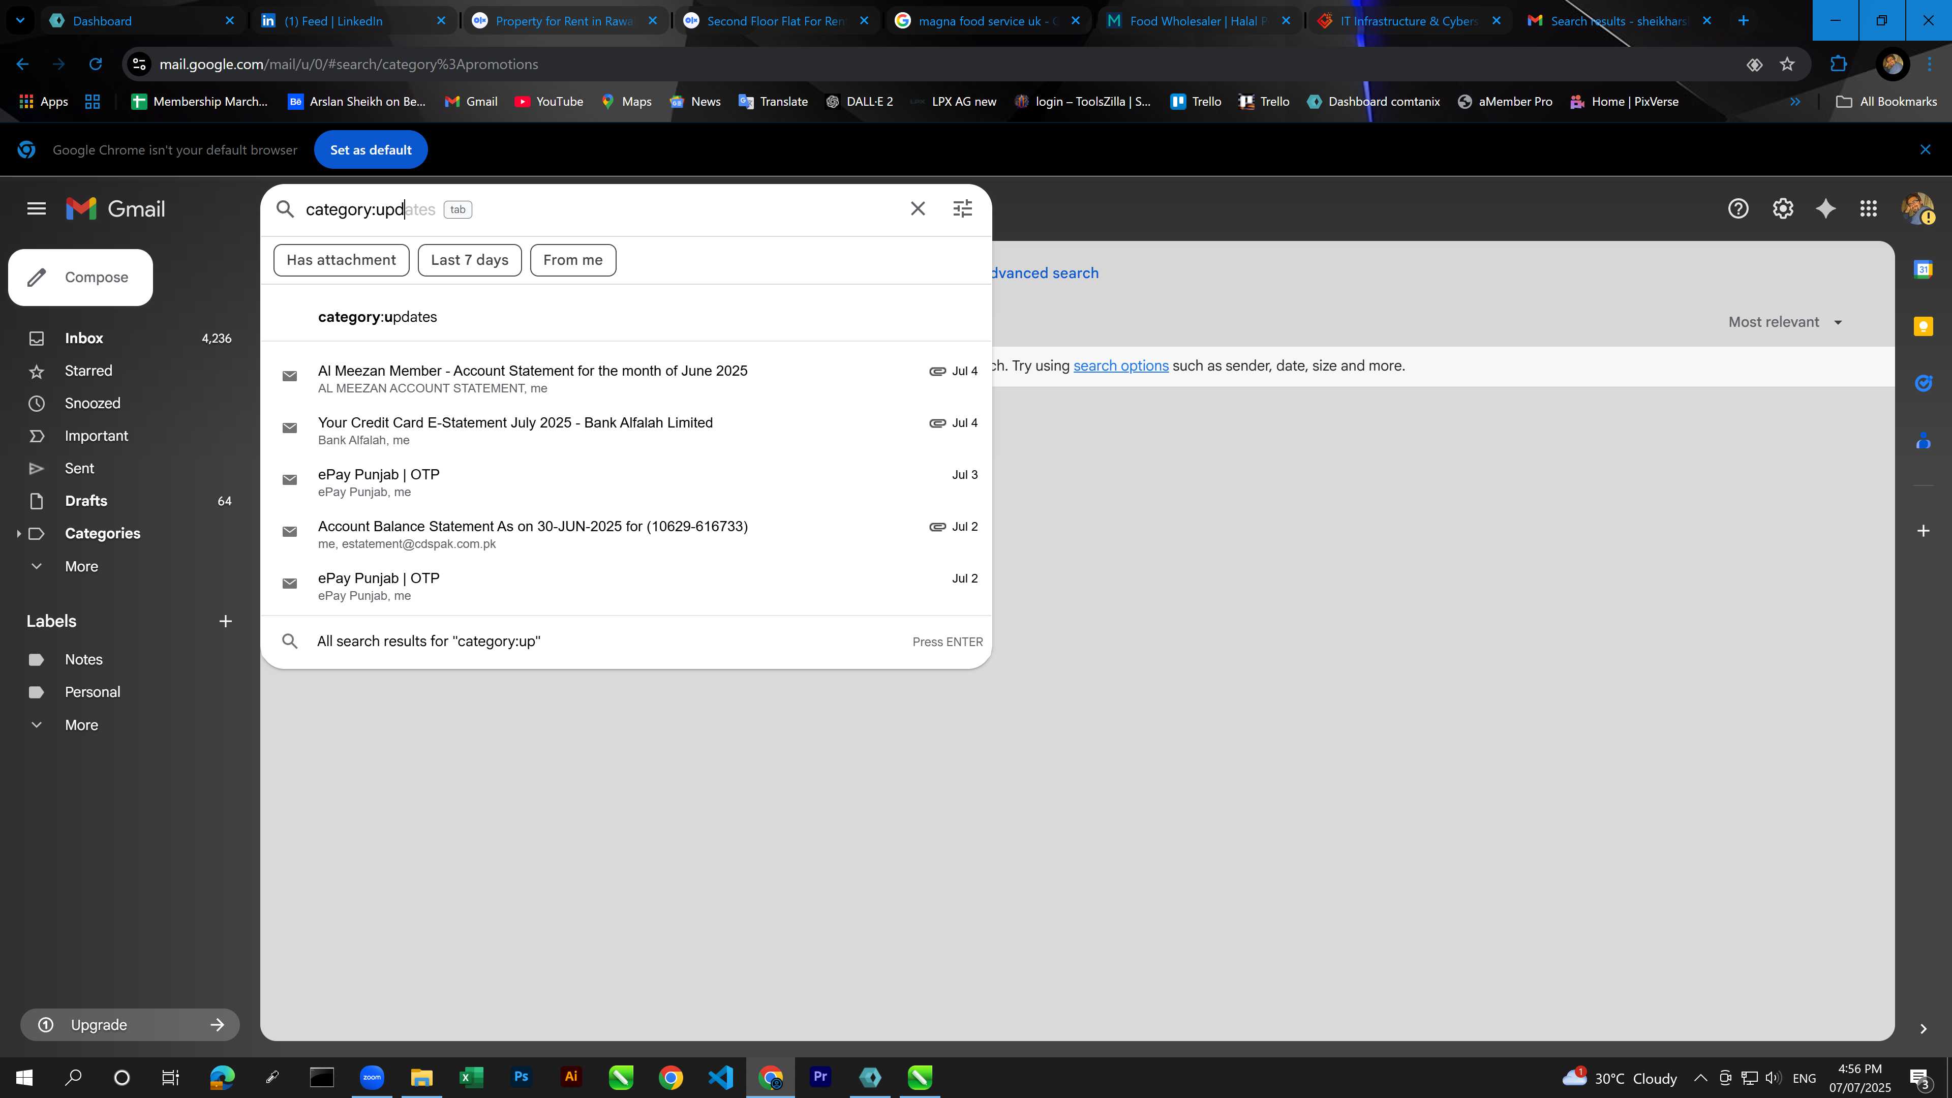Click Compose button

[80, 278]
